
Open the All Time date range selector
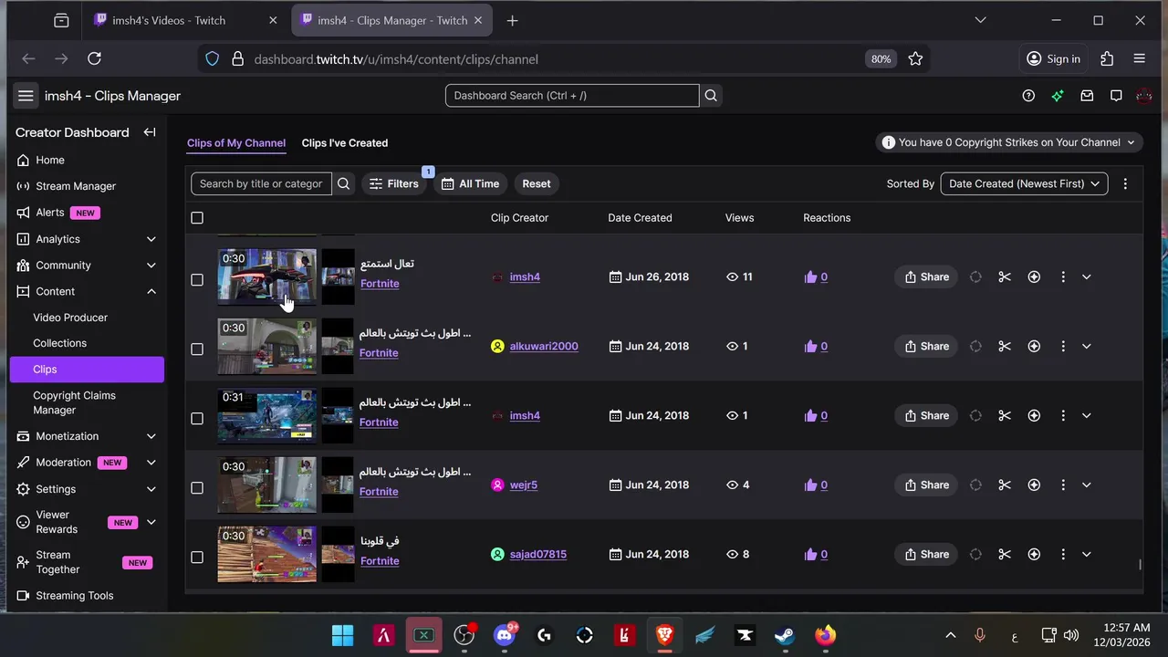point(470,183)
